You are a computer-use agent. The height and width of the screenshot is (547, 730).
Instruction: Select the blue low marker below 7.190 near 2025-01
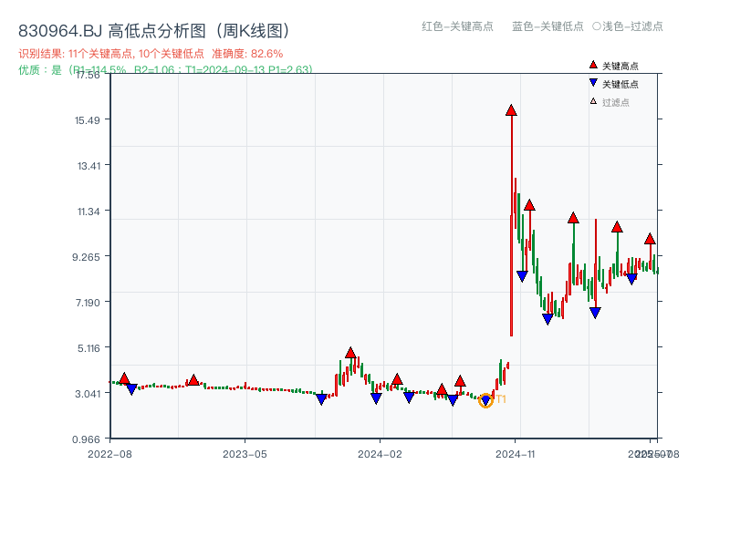point(547,319)
